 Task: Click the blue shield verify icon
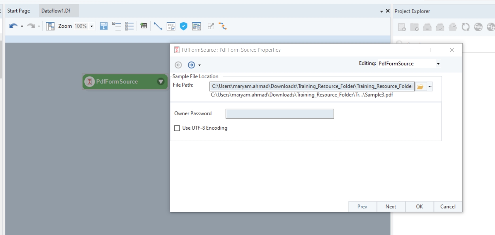coord(184,26)
